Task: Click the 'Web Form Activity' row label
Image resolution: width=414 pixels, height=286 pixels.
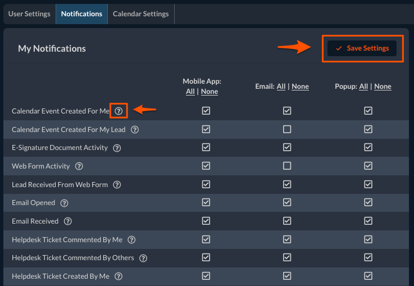Action: pos(41,166)
